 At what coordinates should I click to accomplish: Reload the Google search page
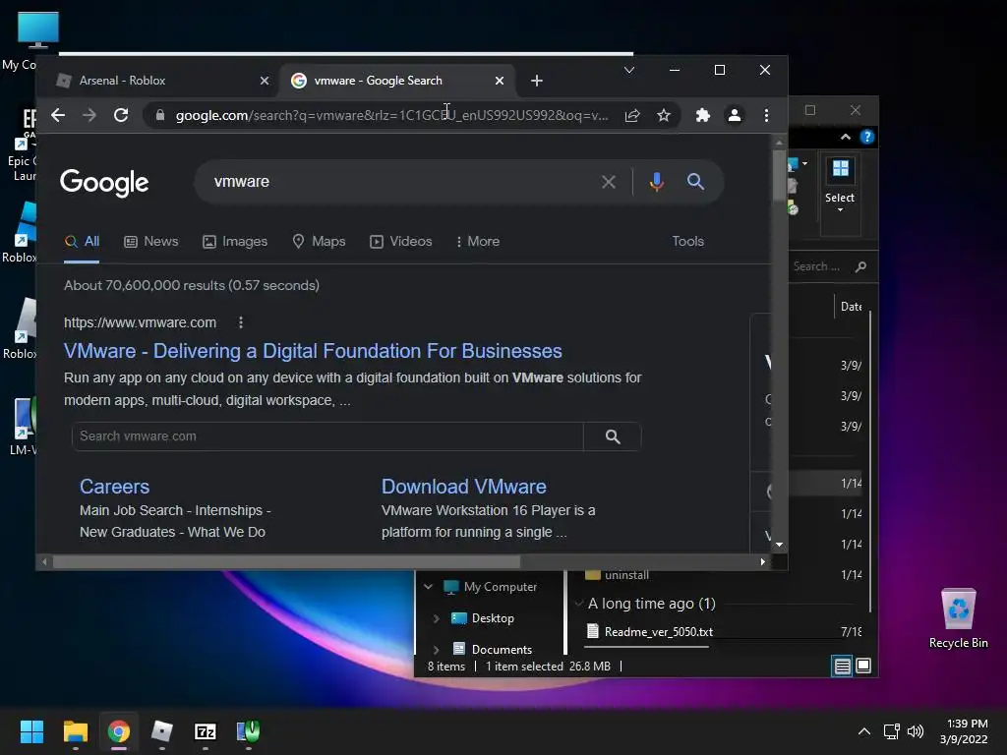point(121,116)
